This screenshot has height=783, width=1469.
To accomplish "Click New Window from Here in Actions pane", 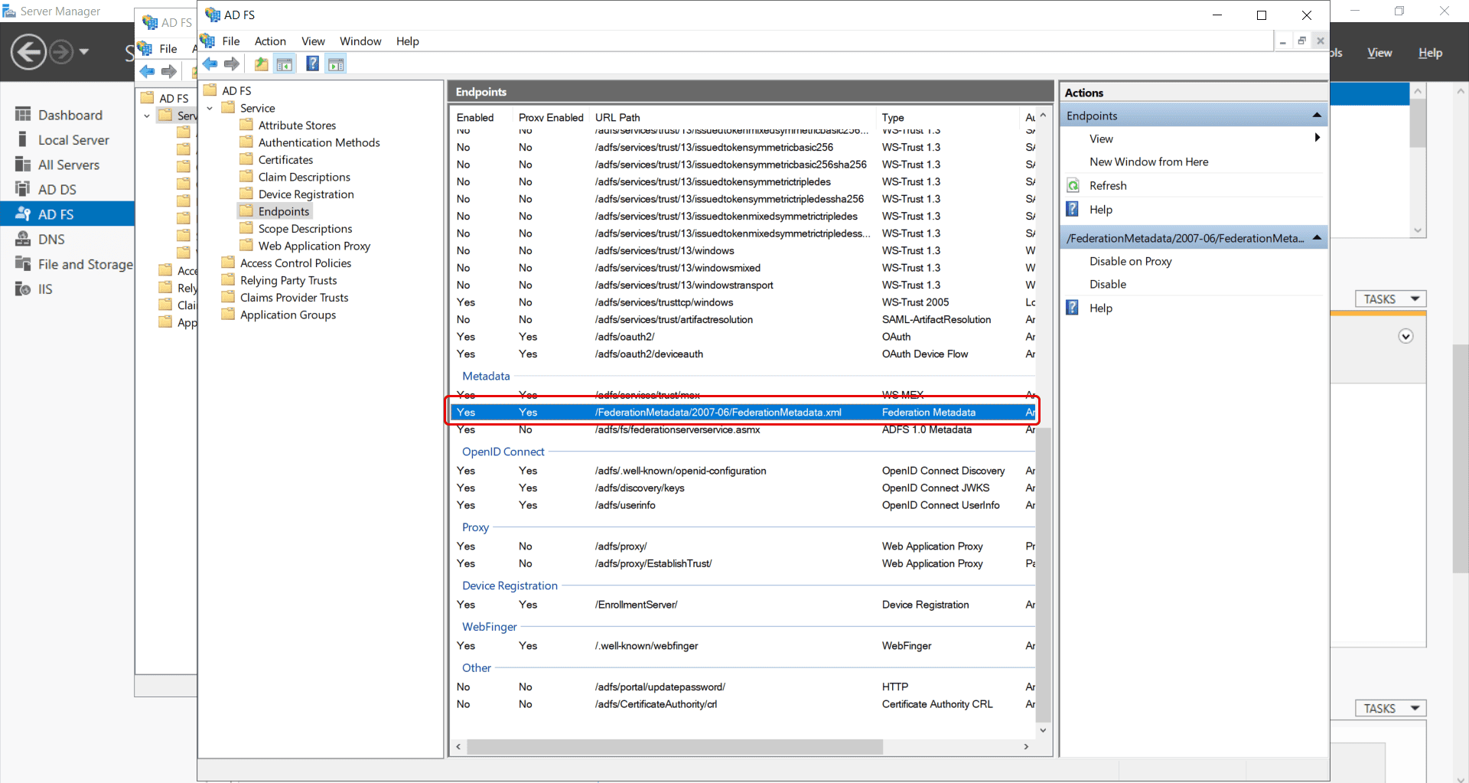I will tap(1148, 161).
